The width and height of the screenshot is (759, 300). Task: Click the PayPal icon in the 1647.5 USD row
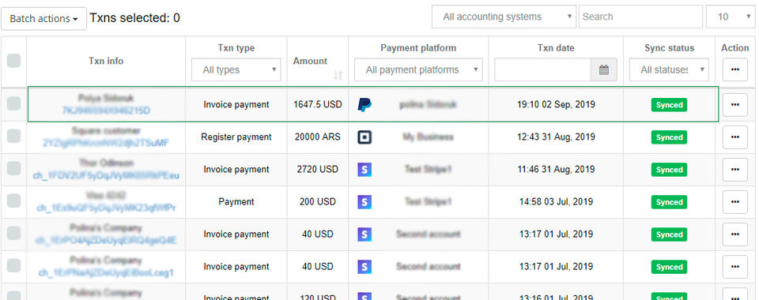364,105
